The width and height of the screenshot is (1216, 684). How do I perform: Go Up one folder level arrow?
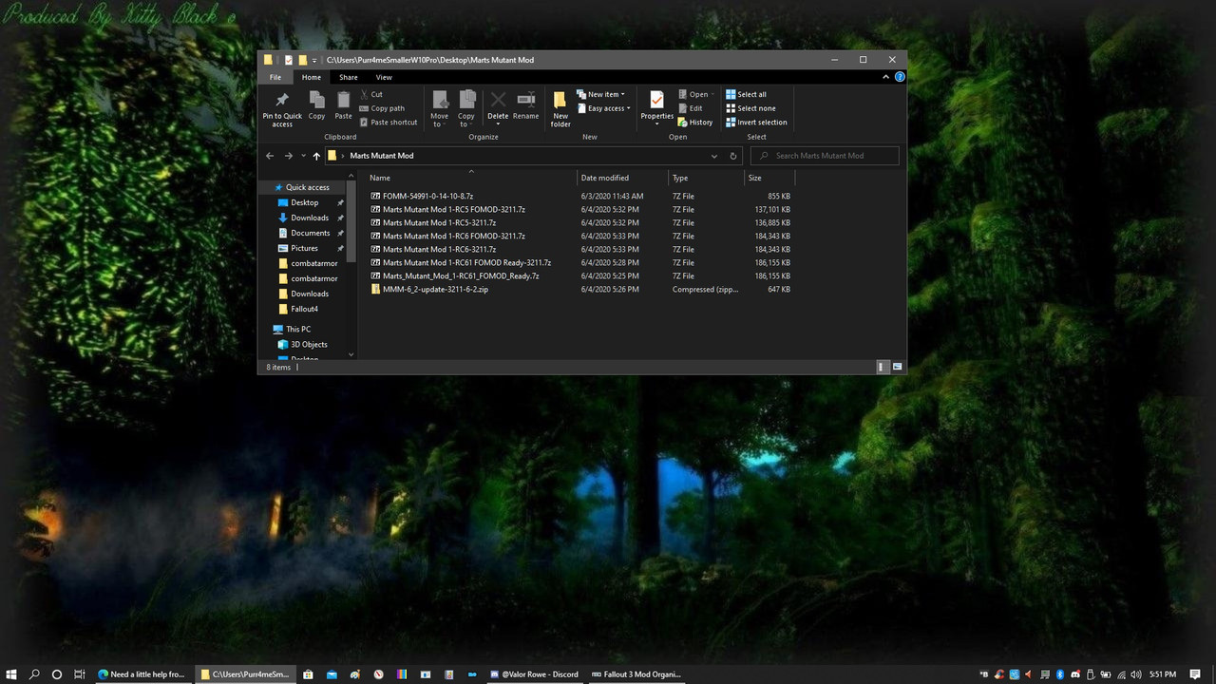pos(316,156)
